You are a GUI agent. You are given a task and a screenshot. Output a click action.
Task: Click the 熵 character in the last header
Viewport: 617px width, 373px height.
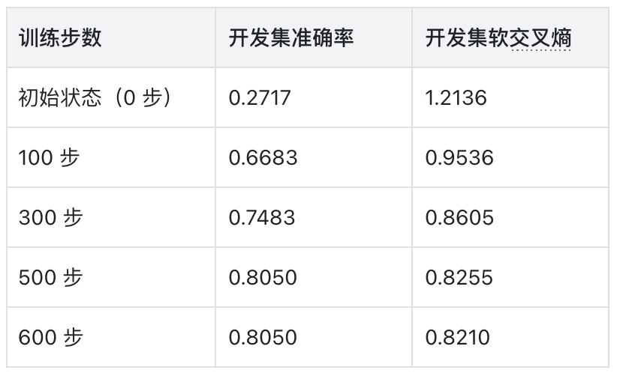pyautogui.click(x=561, y=38)
